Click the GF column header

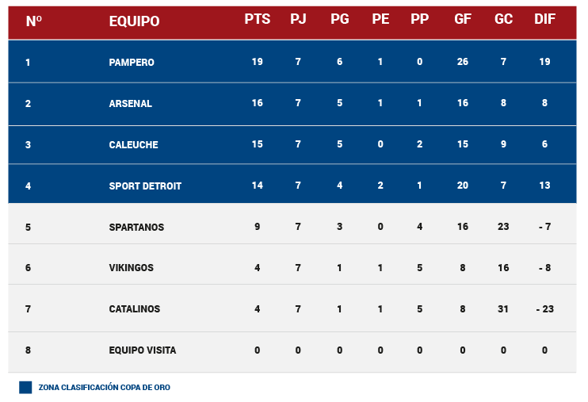462,19
